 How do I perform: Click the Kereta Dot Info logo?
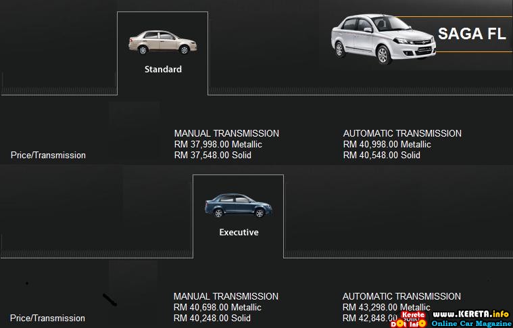(412, 317)
